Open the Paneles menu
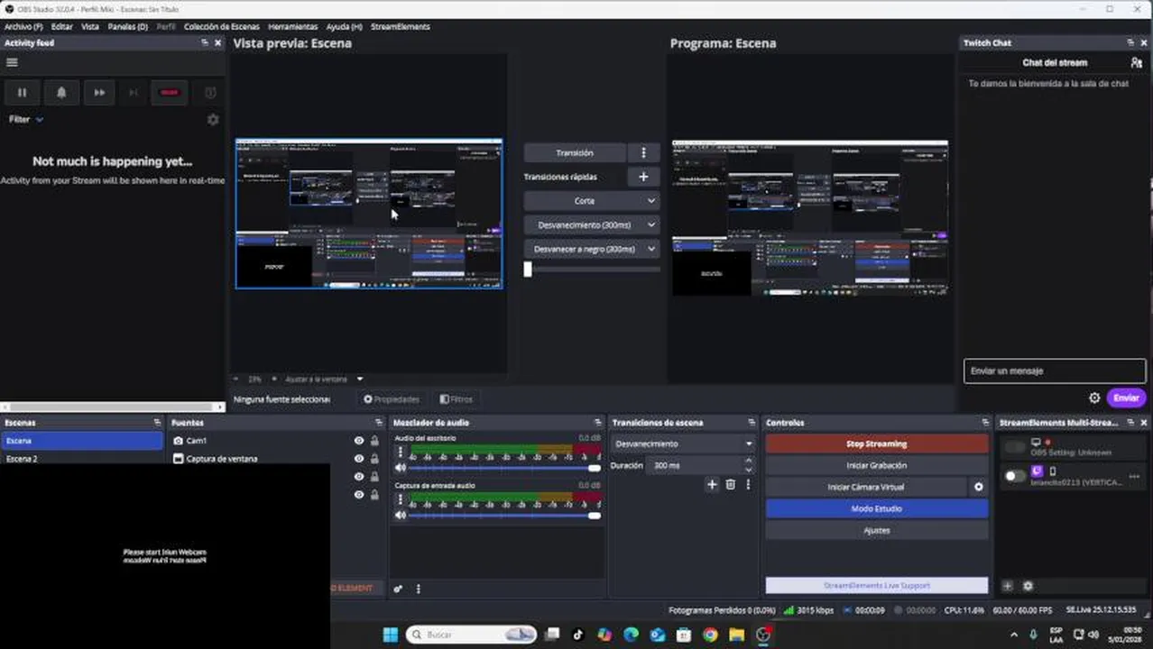The height and width of the screenshot is (649, 1153). tap(127, 27)
